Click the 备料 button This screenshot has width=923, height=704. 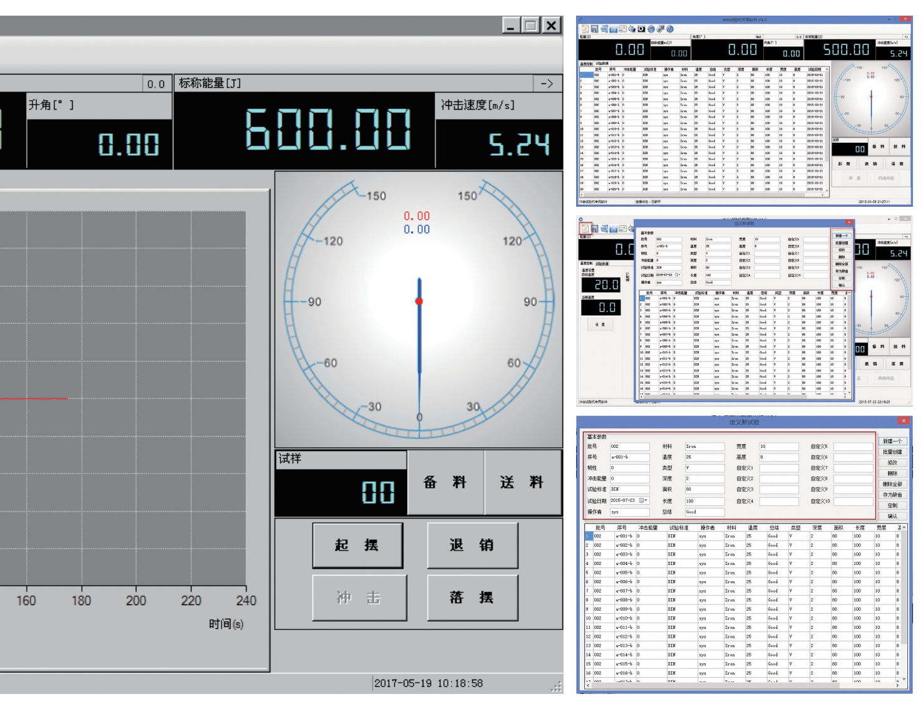click(445, 482)
